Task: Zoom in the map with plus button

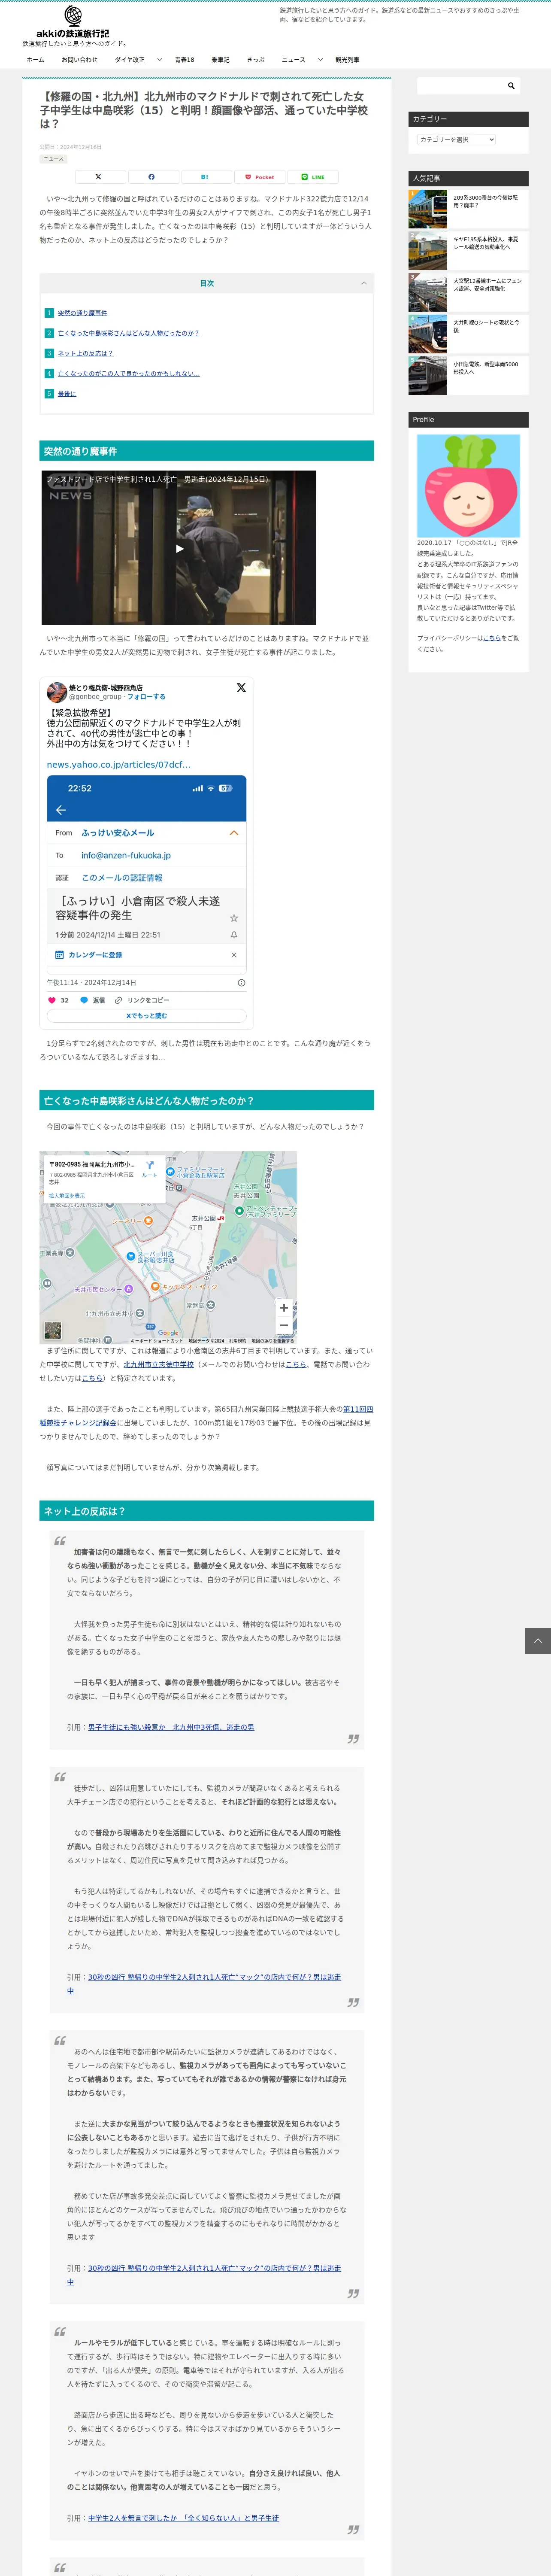Action: [x=284, y=1308]
